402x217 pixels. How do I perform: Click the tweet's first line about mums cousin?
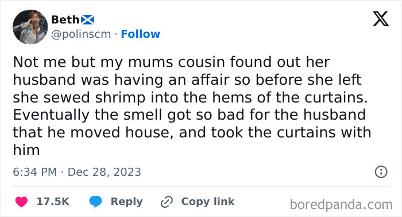[x=171, y=62]
